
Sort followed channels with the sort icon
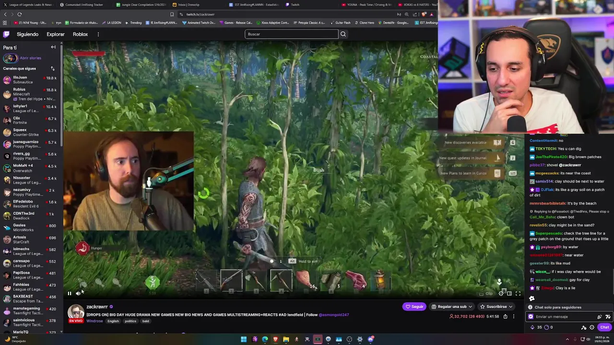point(53,69)
